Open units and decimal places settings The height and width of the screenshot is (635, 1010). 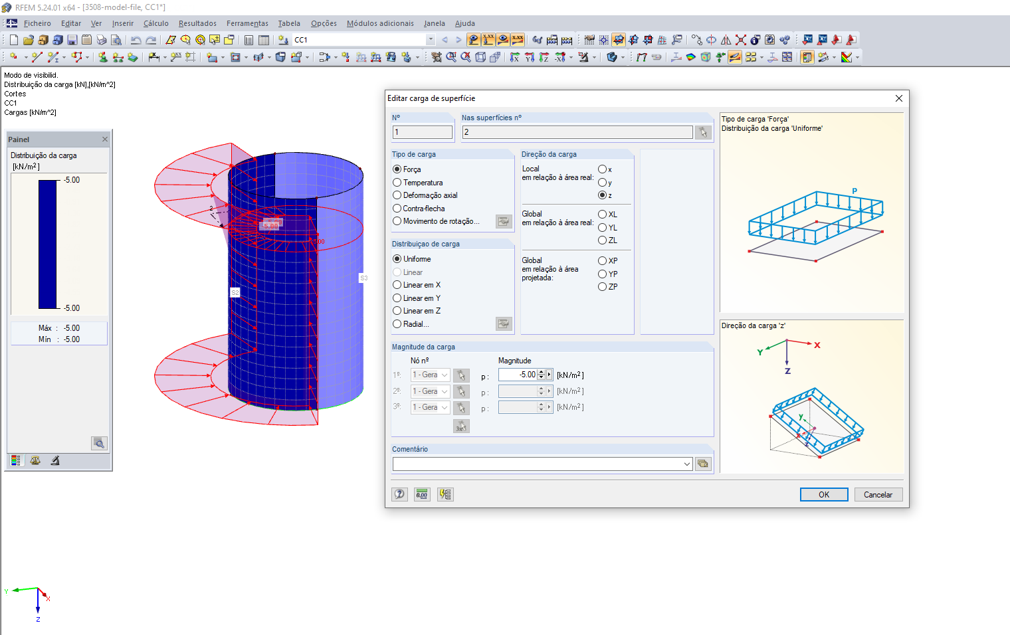click(422, 494)
